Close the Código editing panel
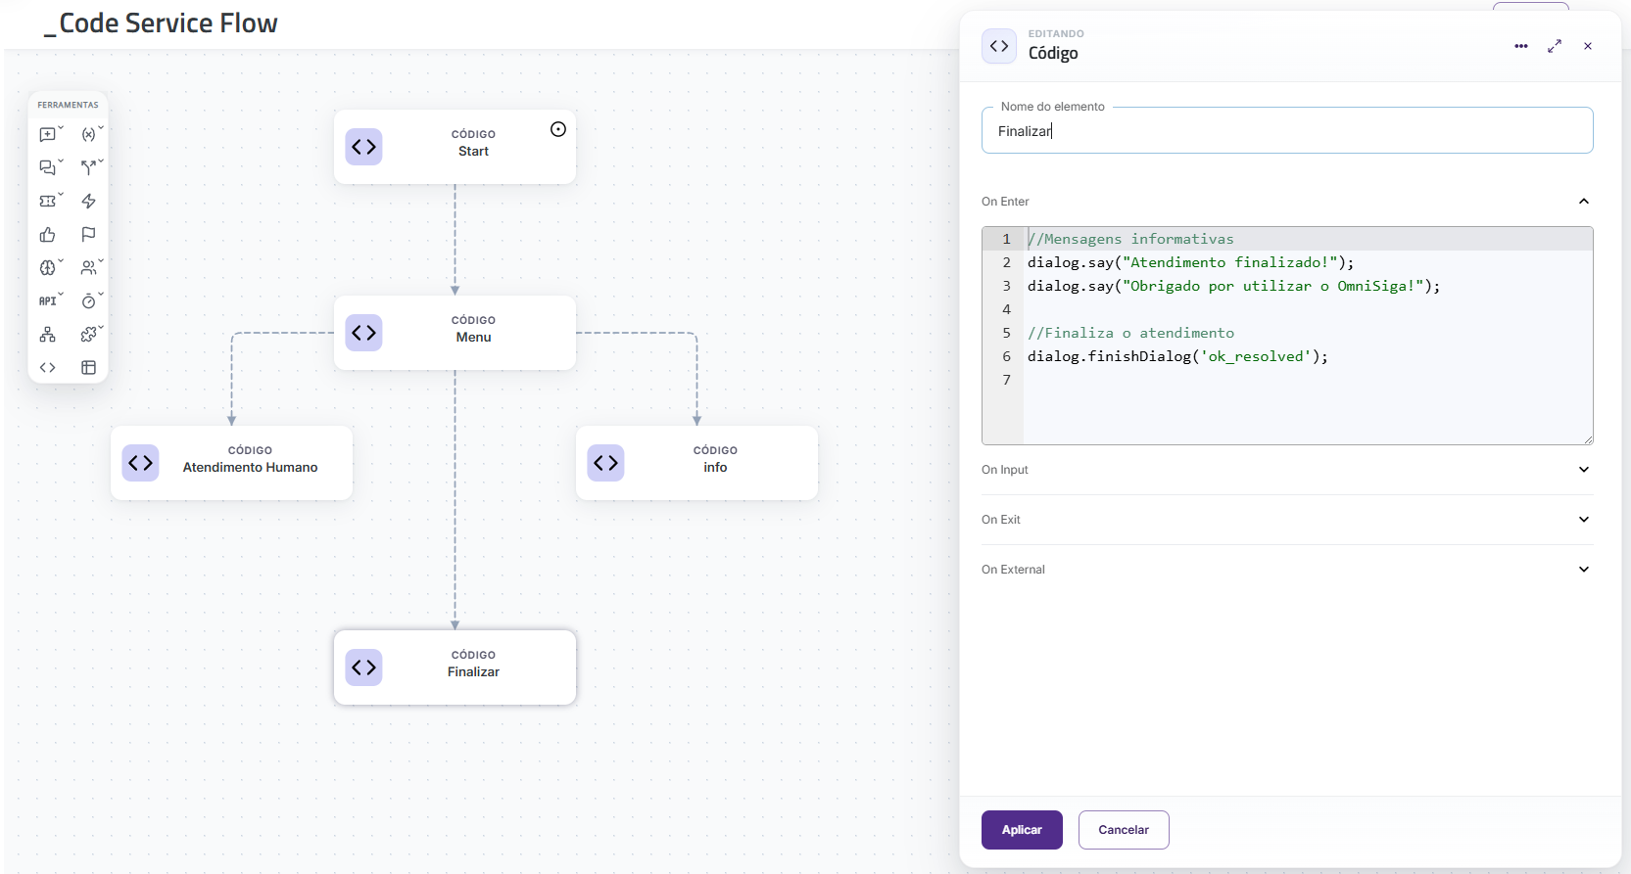The height and width of the screenshot is (874, 1631). (1588, 46)
